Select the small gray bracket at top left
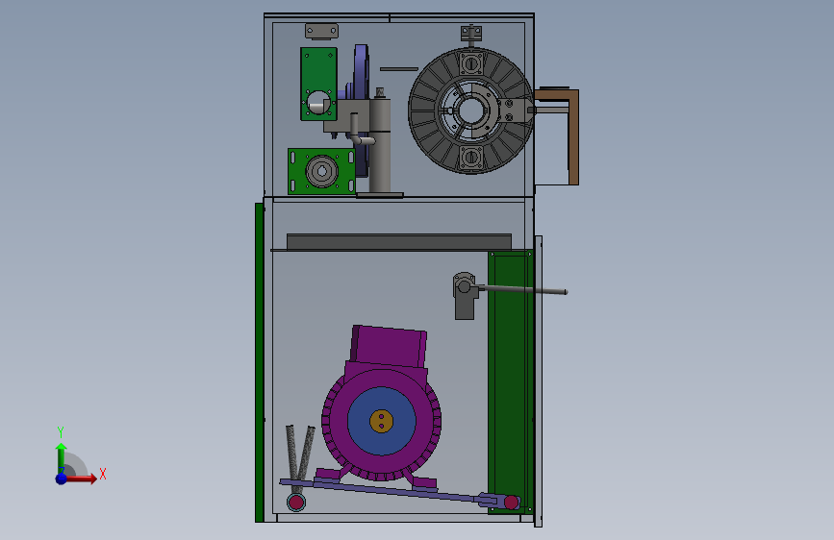This screenshot has width=834, height=540. [321, 32]
